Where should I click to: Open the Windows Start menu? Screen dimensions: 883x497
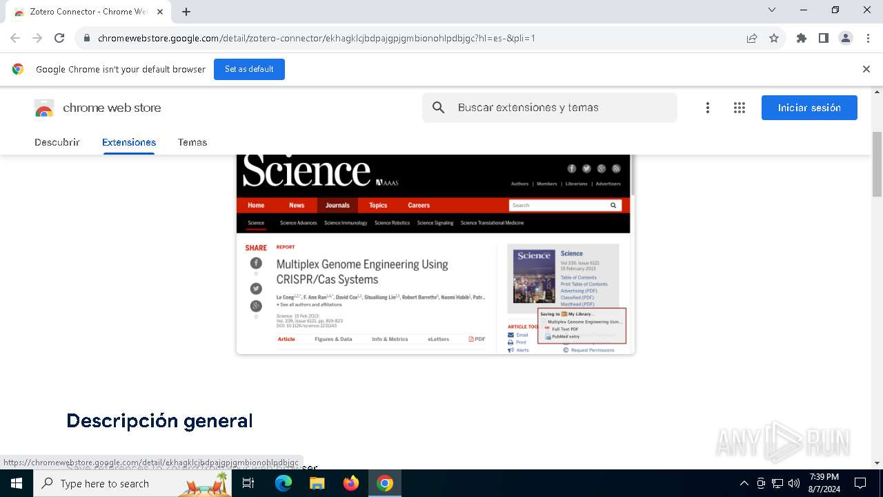[17, 483]
